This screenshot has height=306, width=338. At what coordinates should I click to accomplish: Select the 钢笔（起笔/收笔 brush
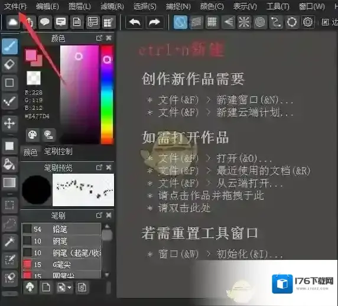(61, 253)
